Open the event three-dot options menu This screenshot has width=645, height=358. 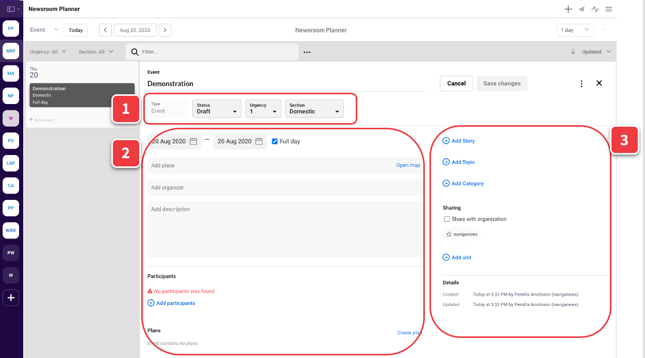[x=582, y=83]
